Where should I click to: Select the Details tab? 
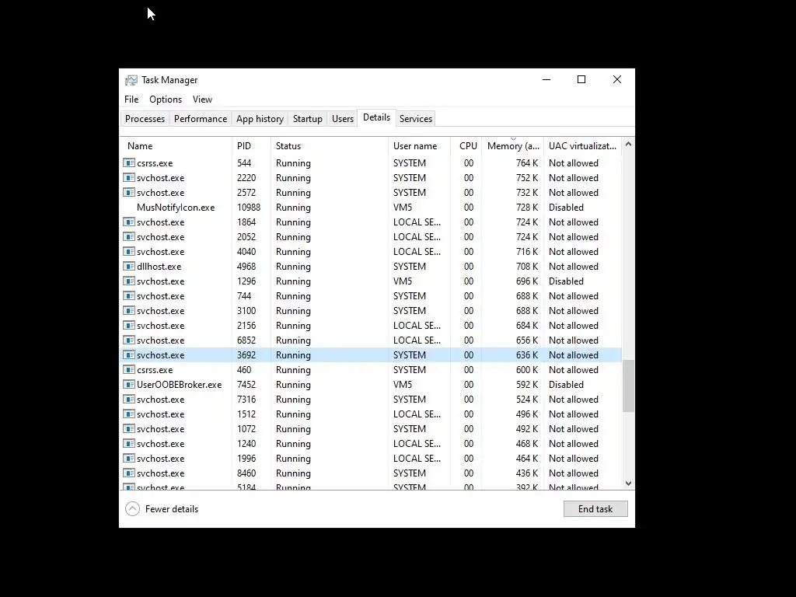tap(376, 118)
